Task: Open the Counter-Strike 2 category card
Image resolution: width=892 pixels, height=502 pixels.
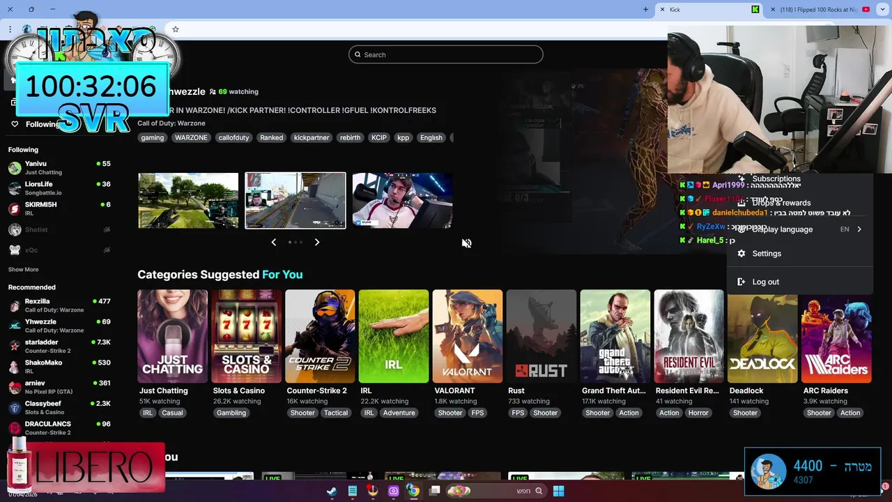Action: [320, 336]
